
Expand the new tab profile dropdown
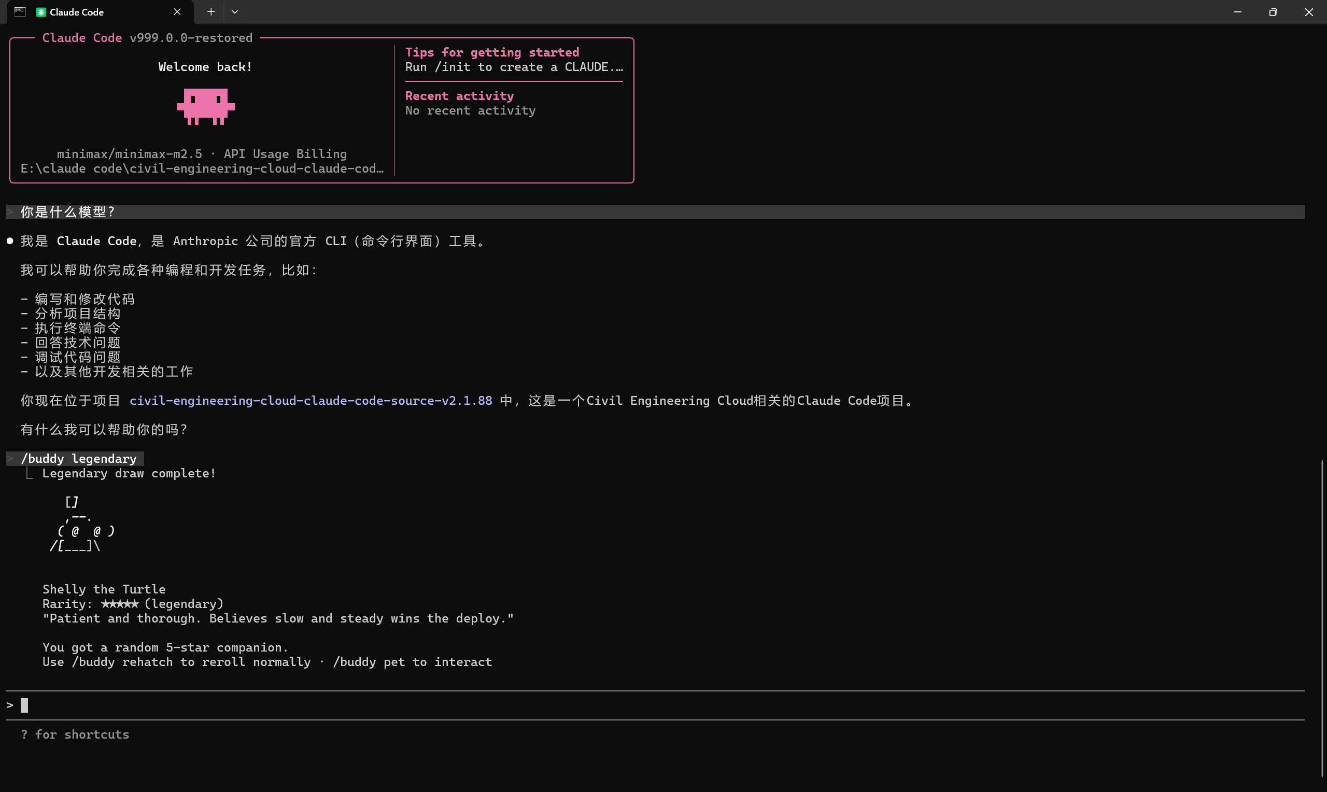[x=235, y=12]
